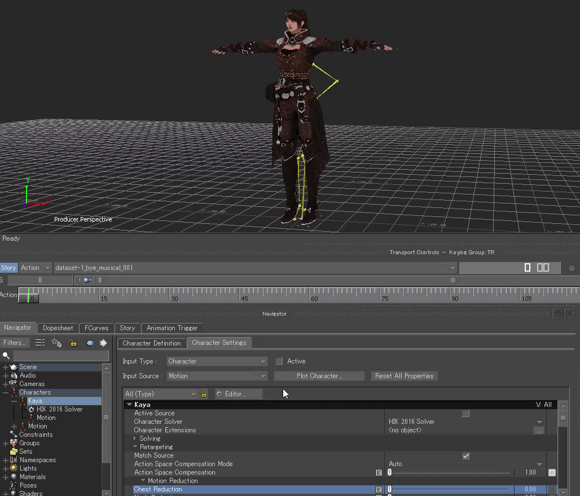580x496 pixels.
Task: Check the Active Source checkbox
Action: [465, 413]
